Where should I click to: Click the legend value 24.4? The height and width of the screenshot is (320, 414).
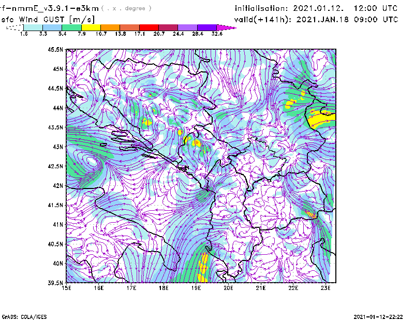tap(178, 34)
